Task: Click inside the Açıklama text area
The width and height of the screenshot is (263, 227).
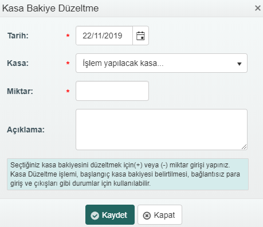Action: point(162,130)
